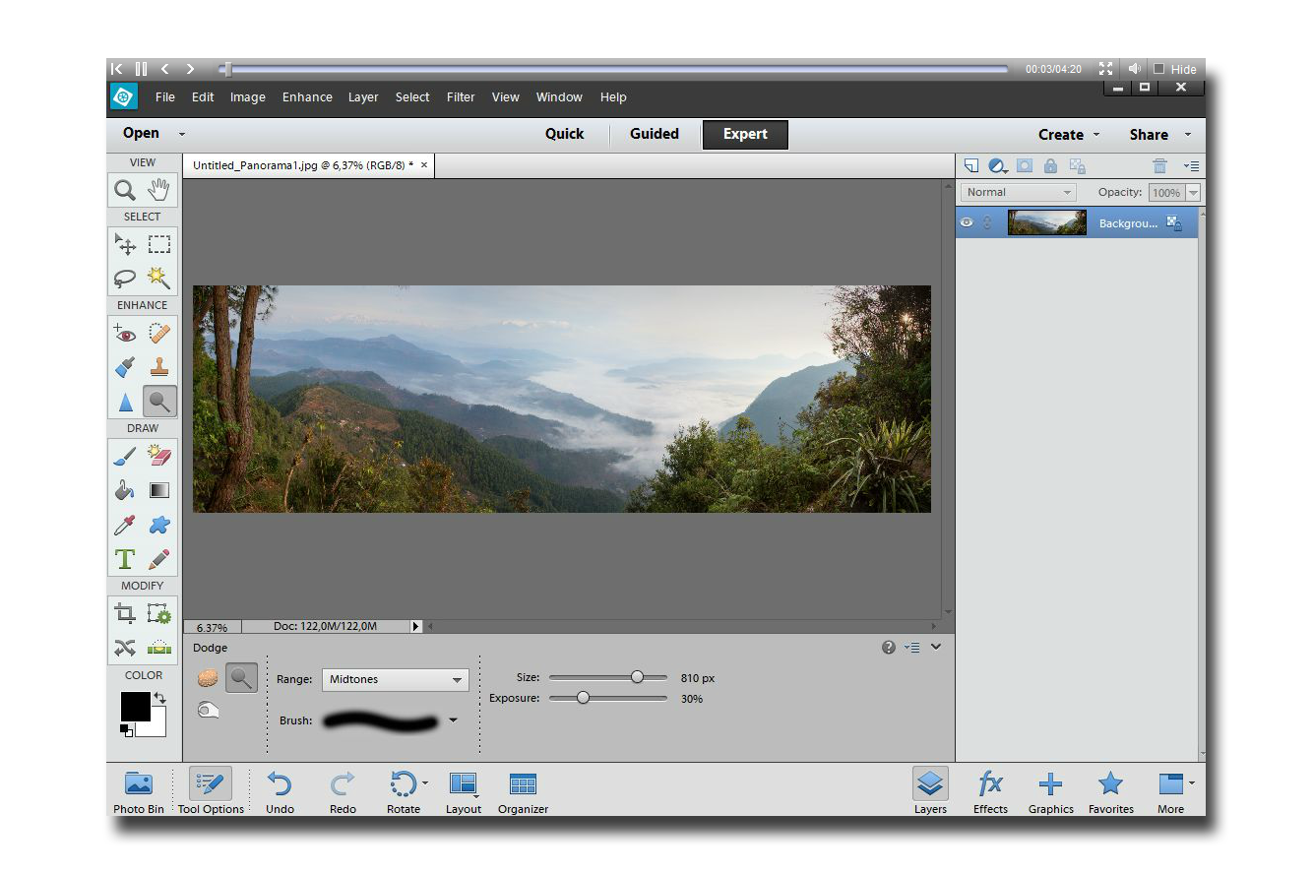
Task: Toggle the Tool Options panel
Action: pos(211,791)
